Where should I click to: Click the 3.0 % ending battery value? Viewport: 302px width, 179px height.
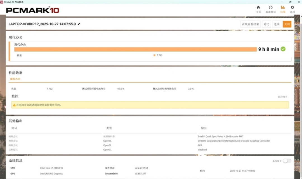point(191,89)
